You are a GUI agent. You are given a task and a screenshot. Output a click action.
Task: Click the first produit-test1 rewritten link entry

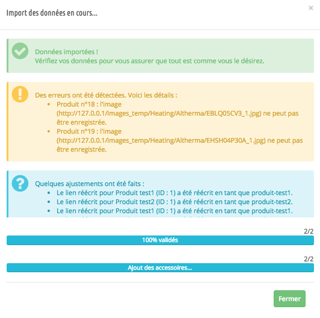coord(174,193)
